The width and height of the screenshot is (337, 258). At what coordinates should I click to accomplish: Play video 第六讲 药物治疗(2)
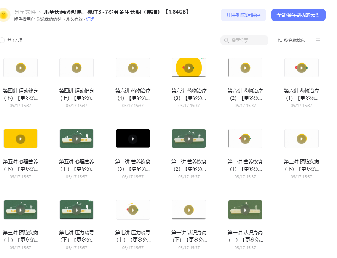coord(245,68)
